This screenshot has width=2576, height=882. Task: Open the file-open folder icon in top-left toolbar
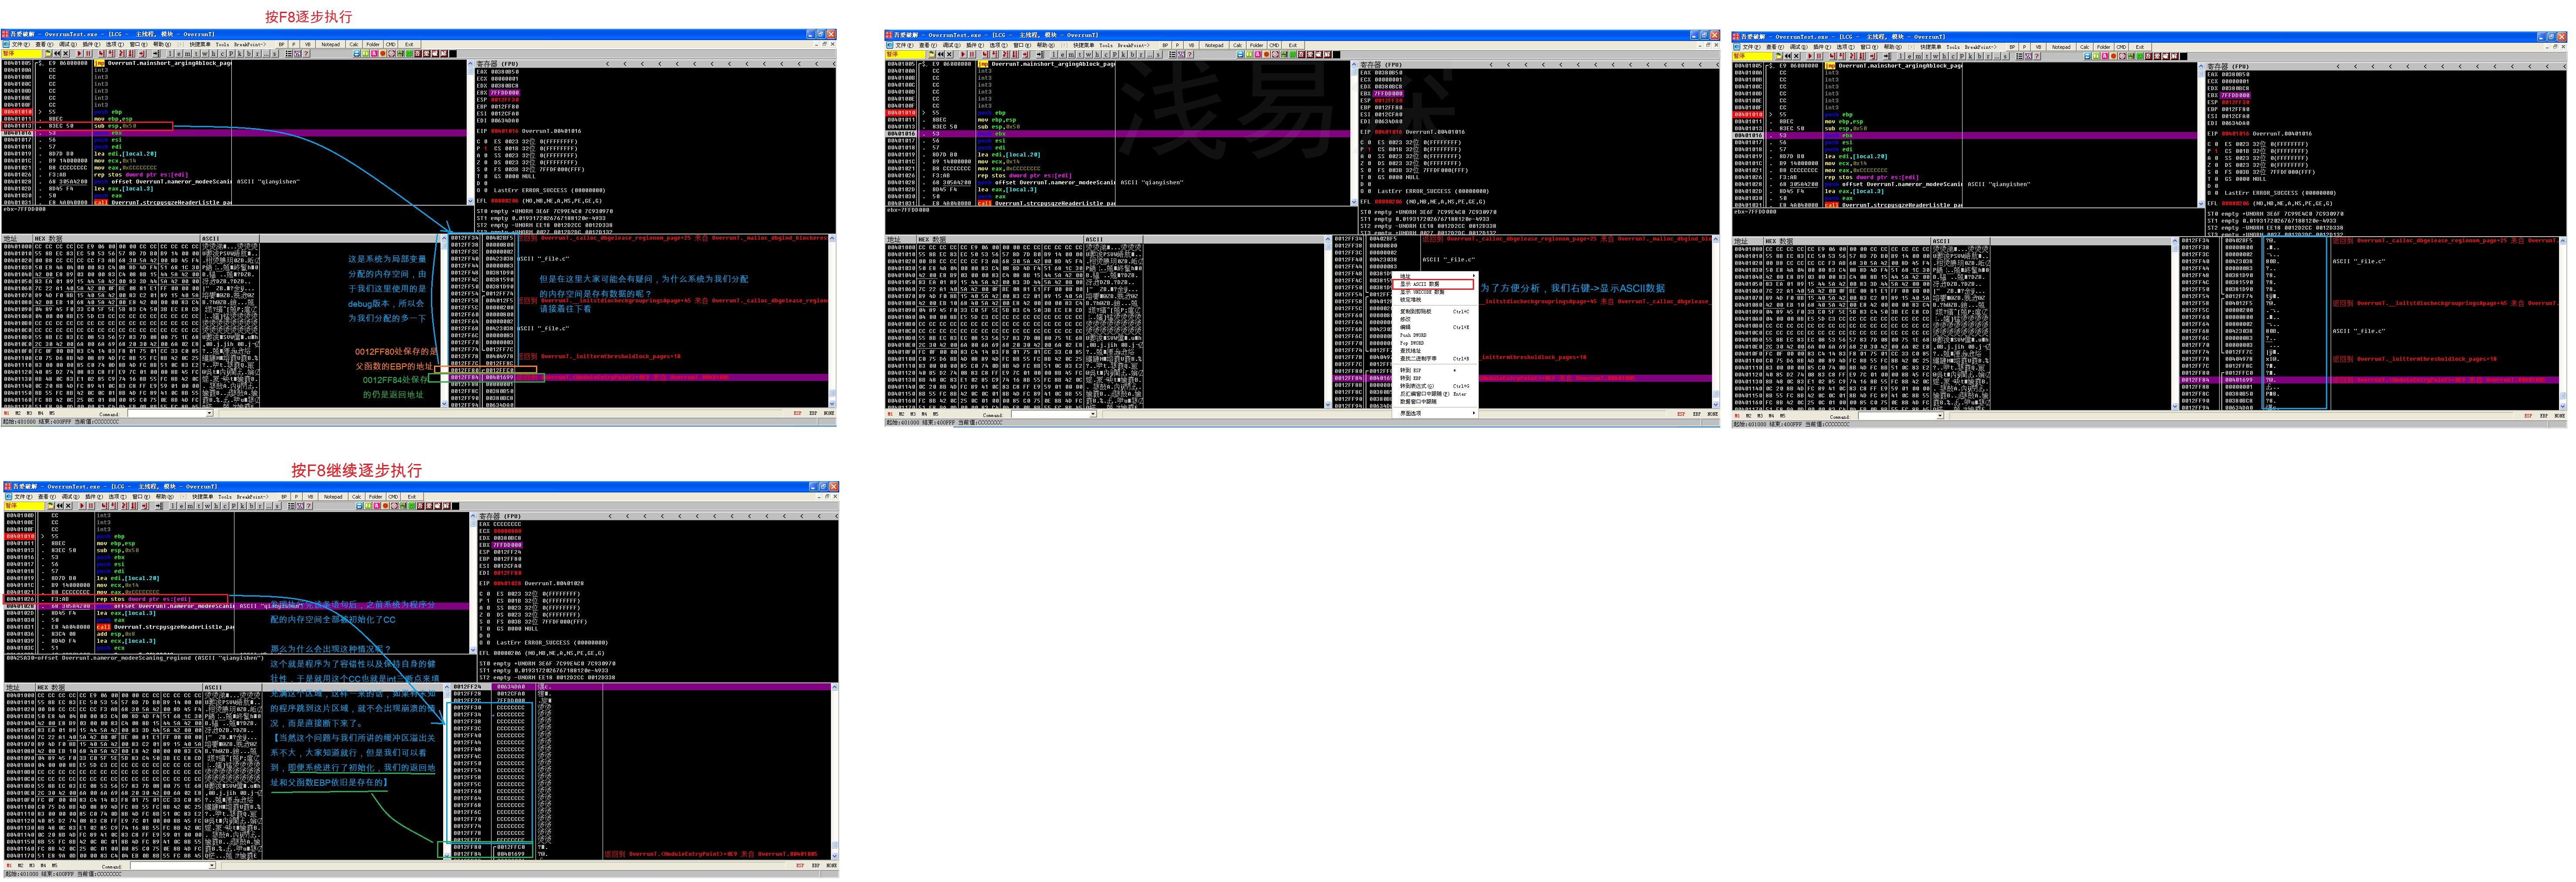pyautogui.click(x=48, y=54)
